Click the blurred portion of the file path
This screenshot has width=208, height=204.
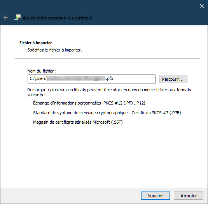pos(76,78)
